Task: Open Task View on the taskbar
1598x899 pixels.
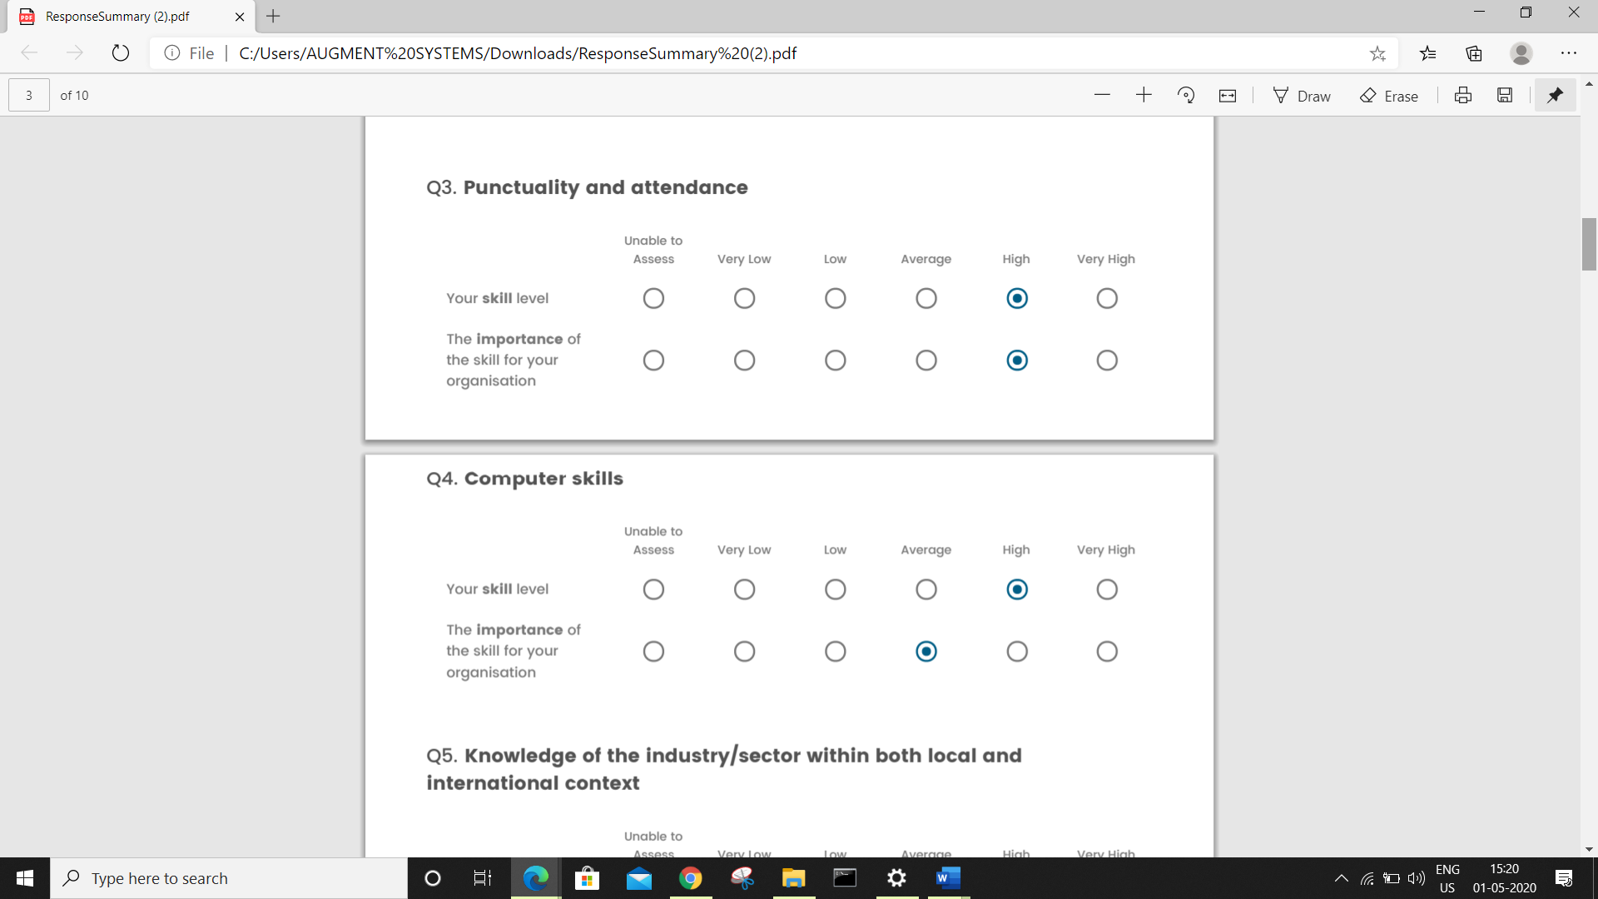Action: click(483, 878)
